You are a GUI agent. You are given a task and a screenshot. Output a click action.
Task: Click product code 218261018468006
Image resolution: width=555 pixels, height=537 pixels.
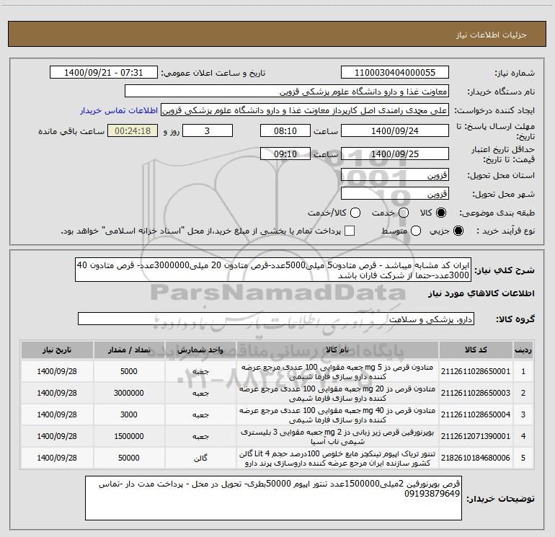[x=476, y=458]
